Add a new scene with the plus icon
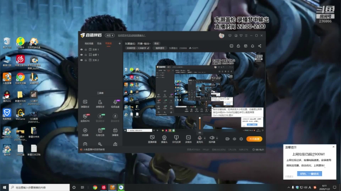The image size is (341, 191). coord(119,43)
